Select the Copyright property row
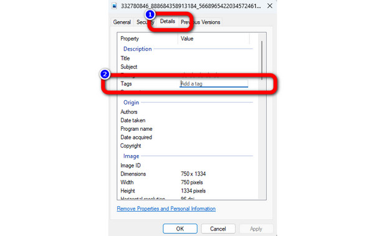This screenshot has height=236, width=374. tap(187, 146)
